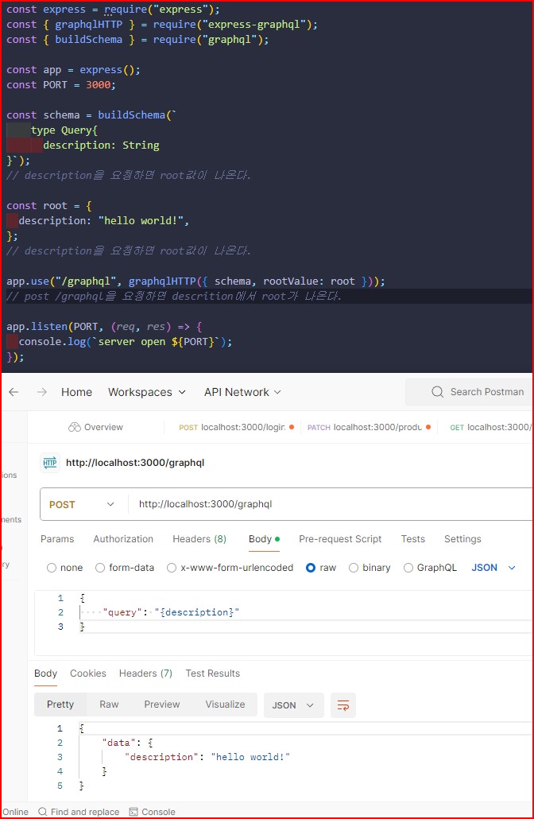Click the HTTP request icon next to the title
Image resolution: width=534 pixels, height=819 pixels.
[50, 463]
